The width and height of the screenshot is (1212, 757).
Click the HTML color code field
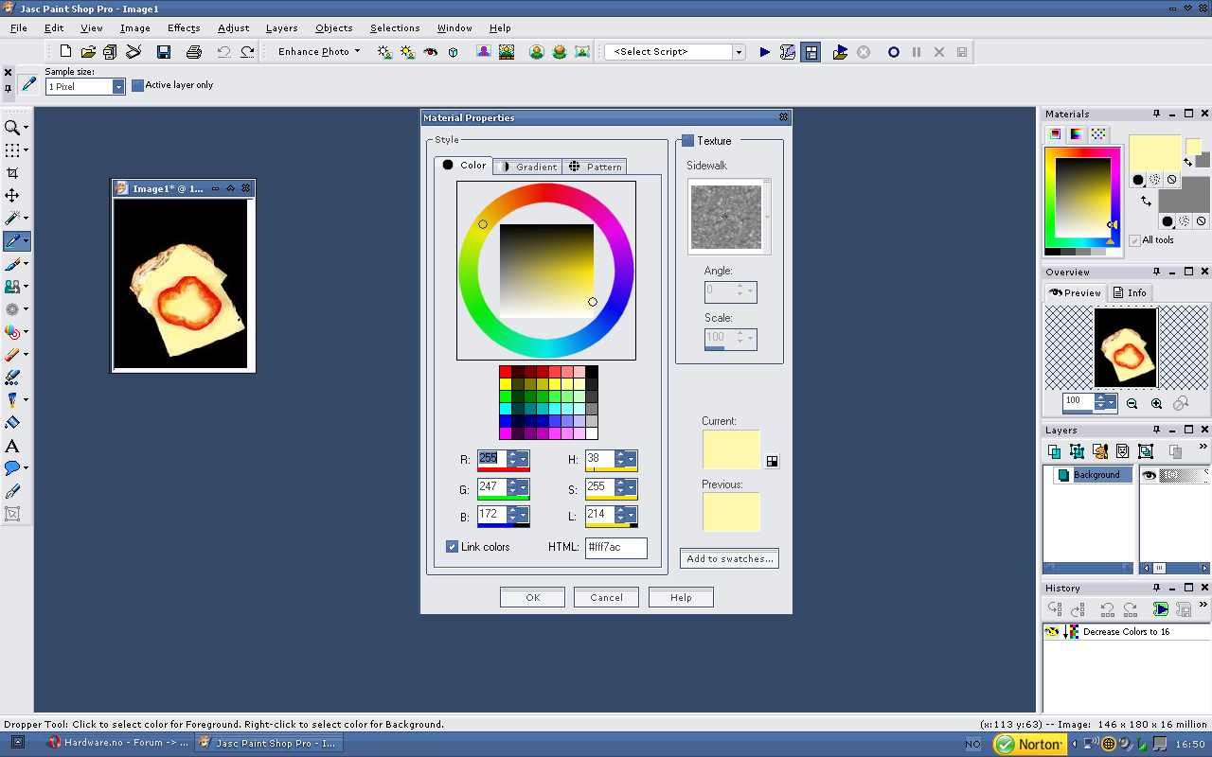615,548
